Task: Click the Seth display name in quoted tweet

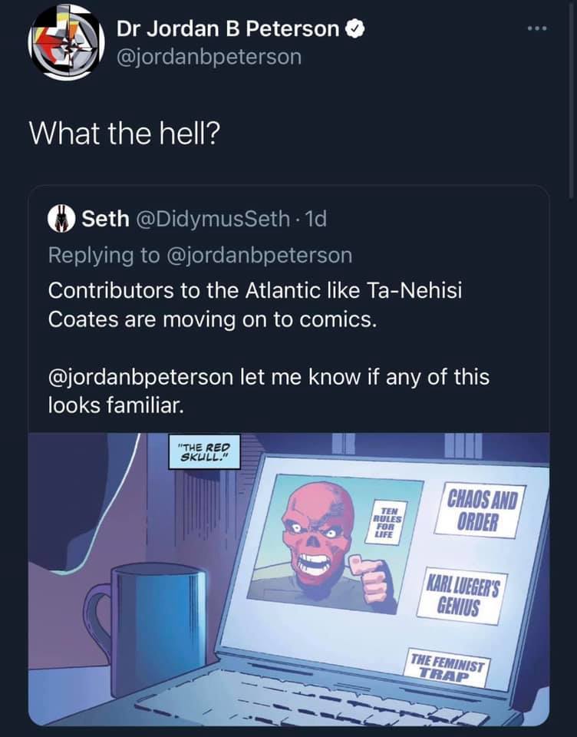Action: 105,219
